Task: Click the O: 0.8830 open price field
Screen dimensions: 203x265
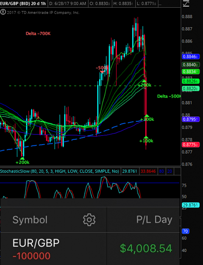Action: point(100,3)
